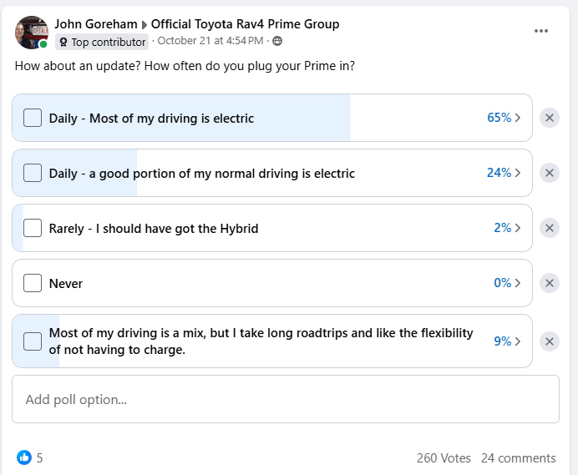Click X beside 'Rarely - I should have got the Hybrid'
The image size is (578, 475).
click(549, 228)
